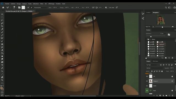Select the highlighted bigbigsoft brush preset
Viewport: 176px width, 99px height.
(161, 44)
